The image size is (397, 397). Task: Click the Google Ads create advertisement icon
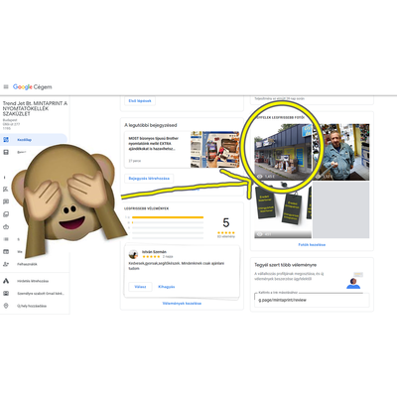[6, 281]
